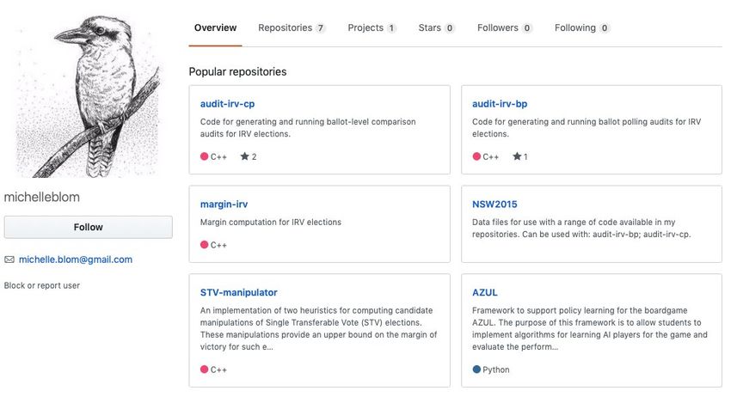Open the STV-manipulator repository

click(x=239, y=292)
